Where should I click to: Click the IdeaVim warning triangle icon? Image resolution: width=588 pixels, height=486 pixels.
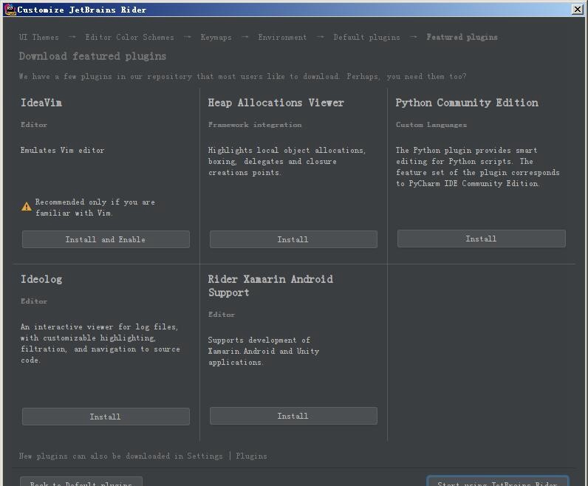27,207
